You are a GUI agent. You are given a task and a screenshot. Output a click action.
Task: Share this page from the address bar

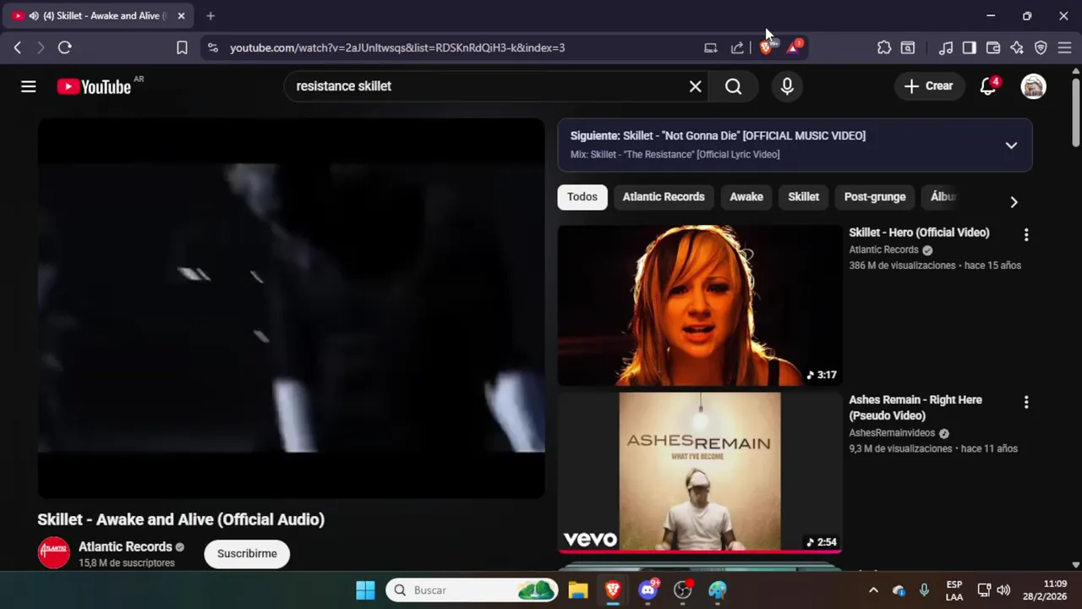click(737, 48)
